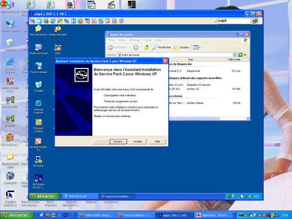The width and height of the screenshot is (292, 219).
Task: Click the globe icon in the edp6 toolbar
Action: (46, 21)
